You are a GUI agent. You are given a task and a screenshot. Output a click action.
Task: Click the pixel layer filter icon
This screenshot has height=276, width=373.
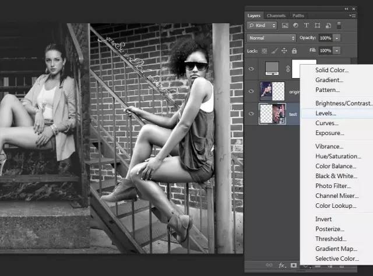tap(285, 26)
